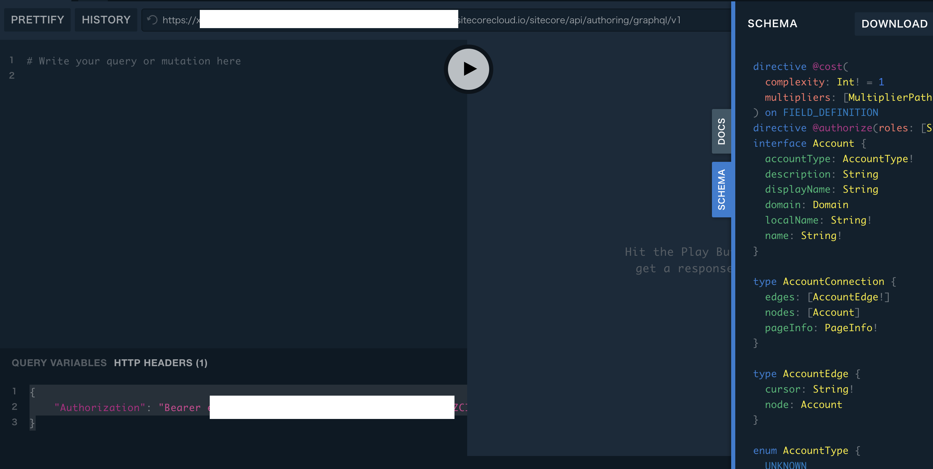Click "description: String" field
This screenshot has height=469, width=933.
[x=821, y=174]
